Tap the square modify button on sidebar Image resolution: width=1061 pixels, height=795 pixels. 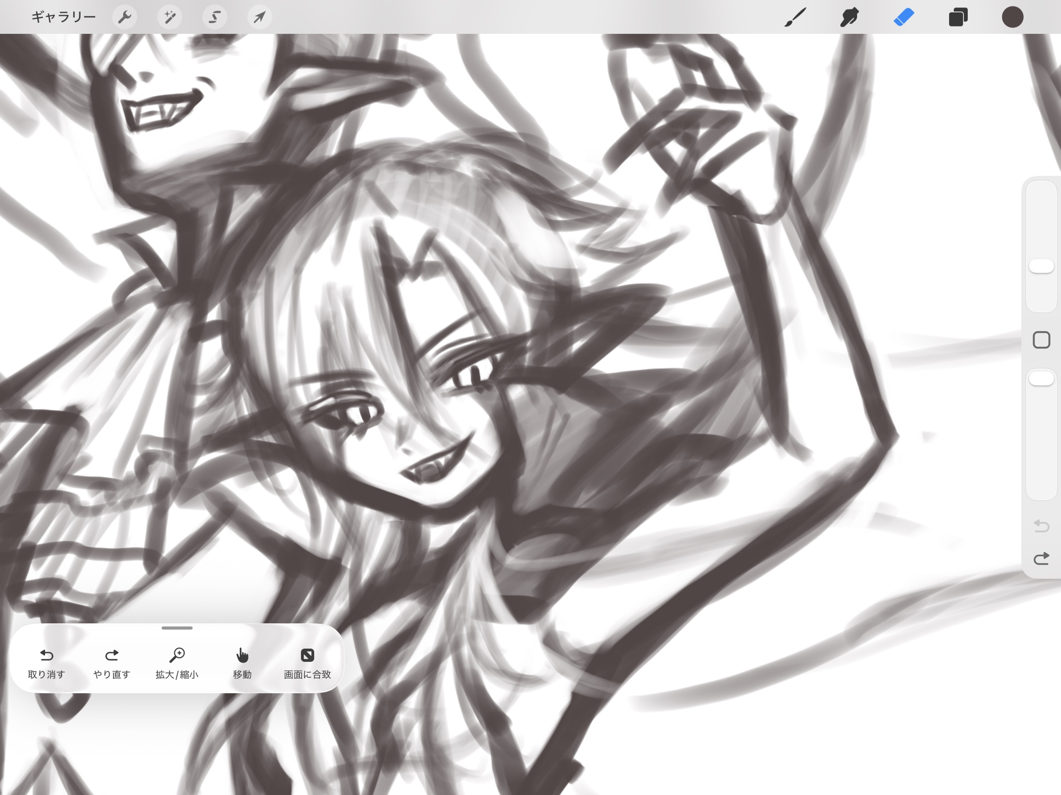pos(1041,340)
